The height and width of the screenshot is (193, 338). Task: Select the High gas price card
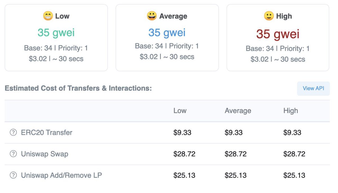[x=278, y=37]
